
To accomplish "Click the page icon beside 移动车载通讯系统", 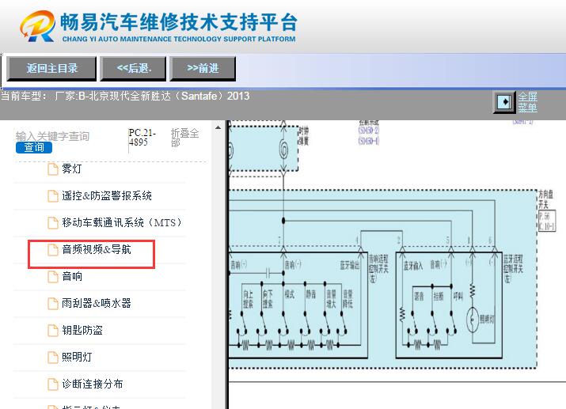I will 53,223.
